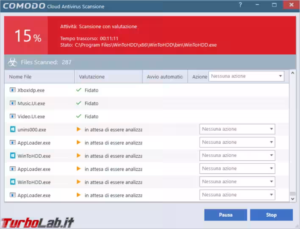Image resolution: width=300 pixels, height=229 pixels.
Task: Click the vertical scrollbar thumb
Action: pyautogui.click(x=292, y=193)
